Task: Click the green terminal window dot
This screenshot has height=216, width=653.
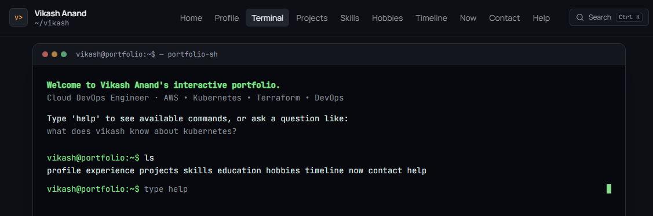Action: coord(64,54)
